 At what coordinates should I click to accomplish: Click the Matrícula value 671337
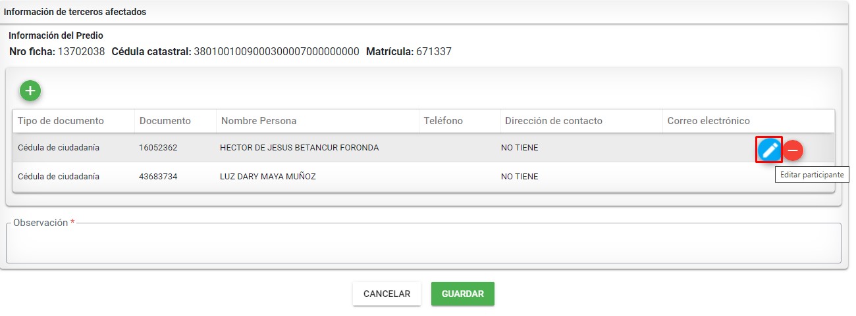point(434,51)
